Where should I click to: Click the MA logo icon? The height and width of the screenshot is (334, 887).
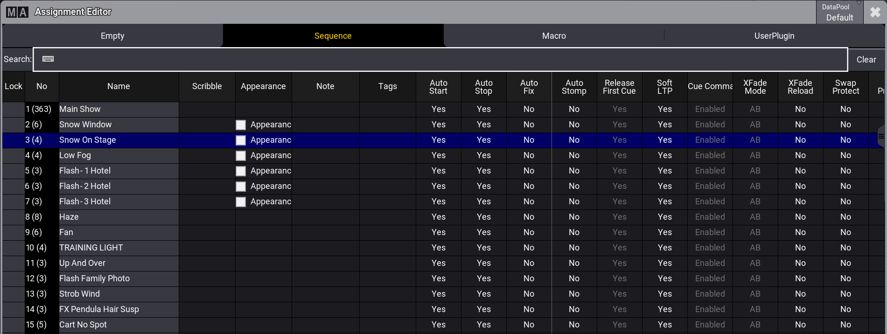(17, 12)
